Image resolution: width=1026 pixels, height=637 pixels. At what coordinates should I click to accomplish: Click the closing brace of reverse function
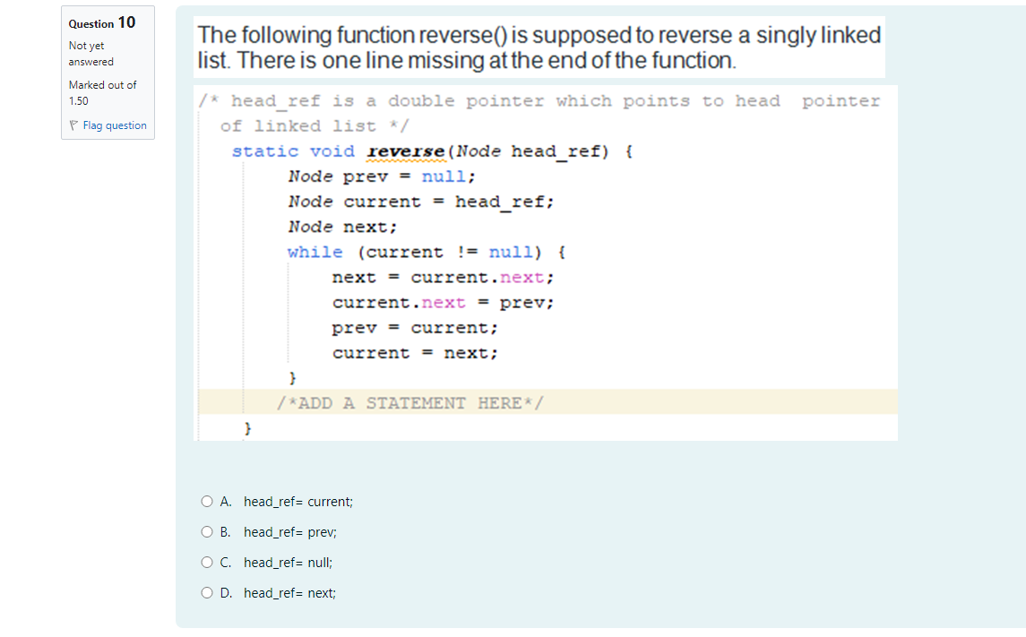(x=246, y=428)
